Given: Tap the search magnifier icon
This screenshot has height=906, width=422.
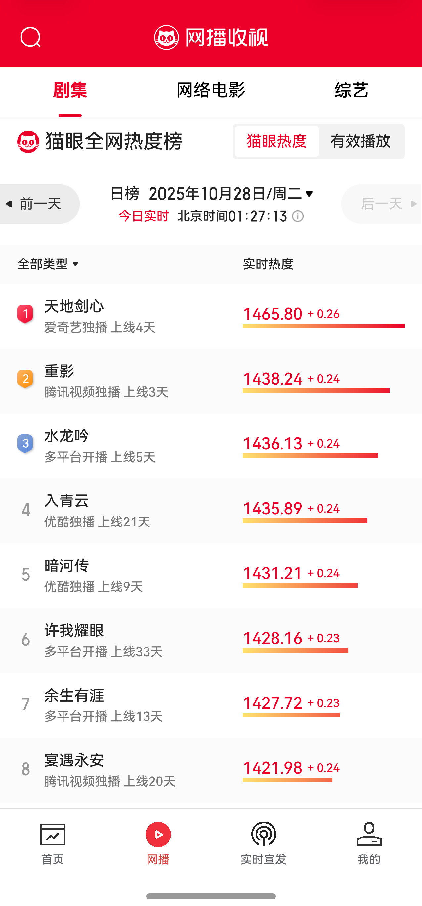Looking at the screenshot, I should coord(30,37).
